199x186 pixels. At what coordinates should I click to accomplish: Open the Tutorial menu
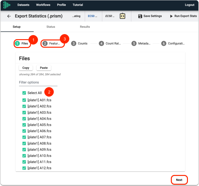[78, 5]
